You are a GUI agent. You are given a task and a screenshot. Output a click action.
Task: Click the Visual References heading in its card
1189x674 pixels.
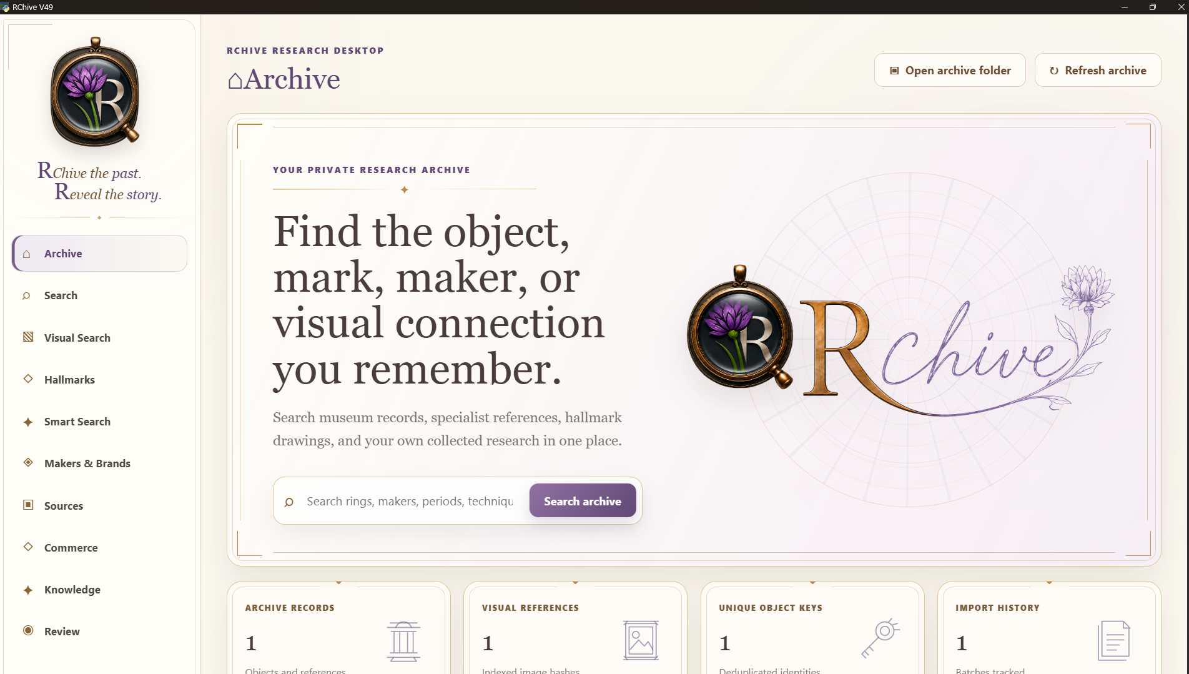click(530, 608)
